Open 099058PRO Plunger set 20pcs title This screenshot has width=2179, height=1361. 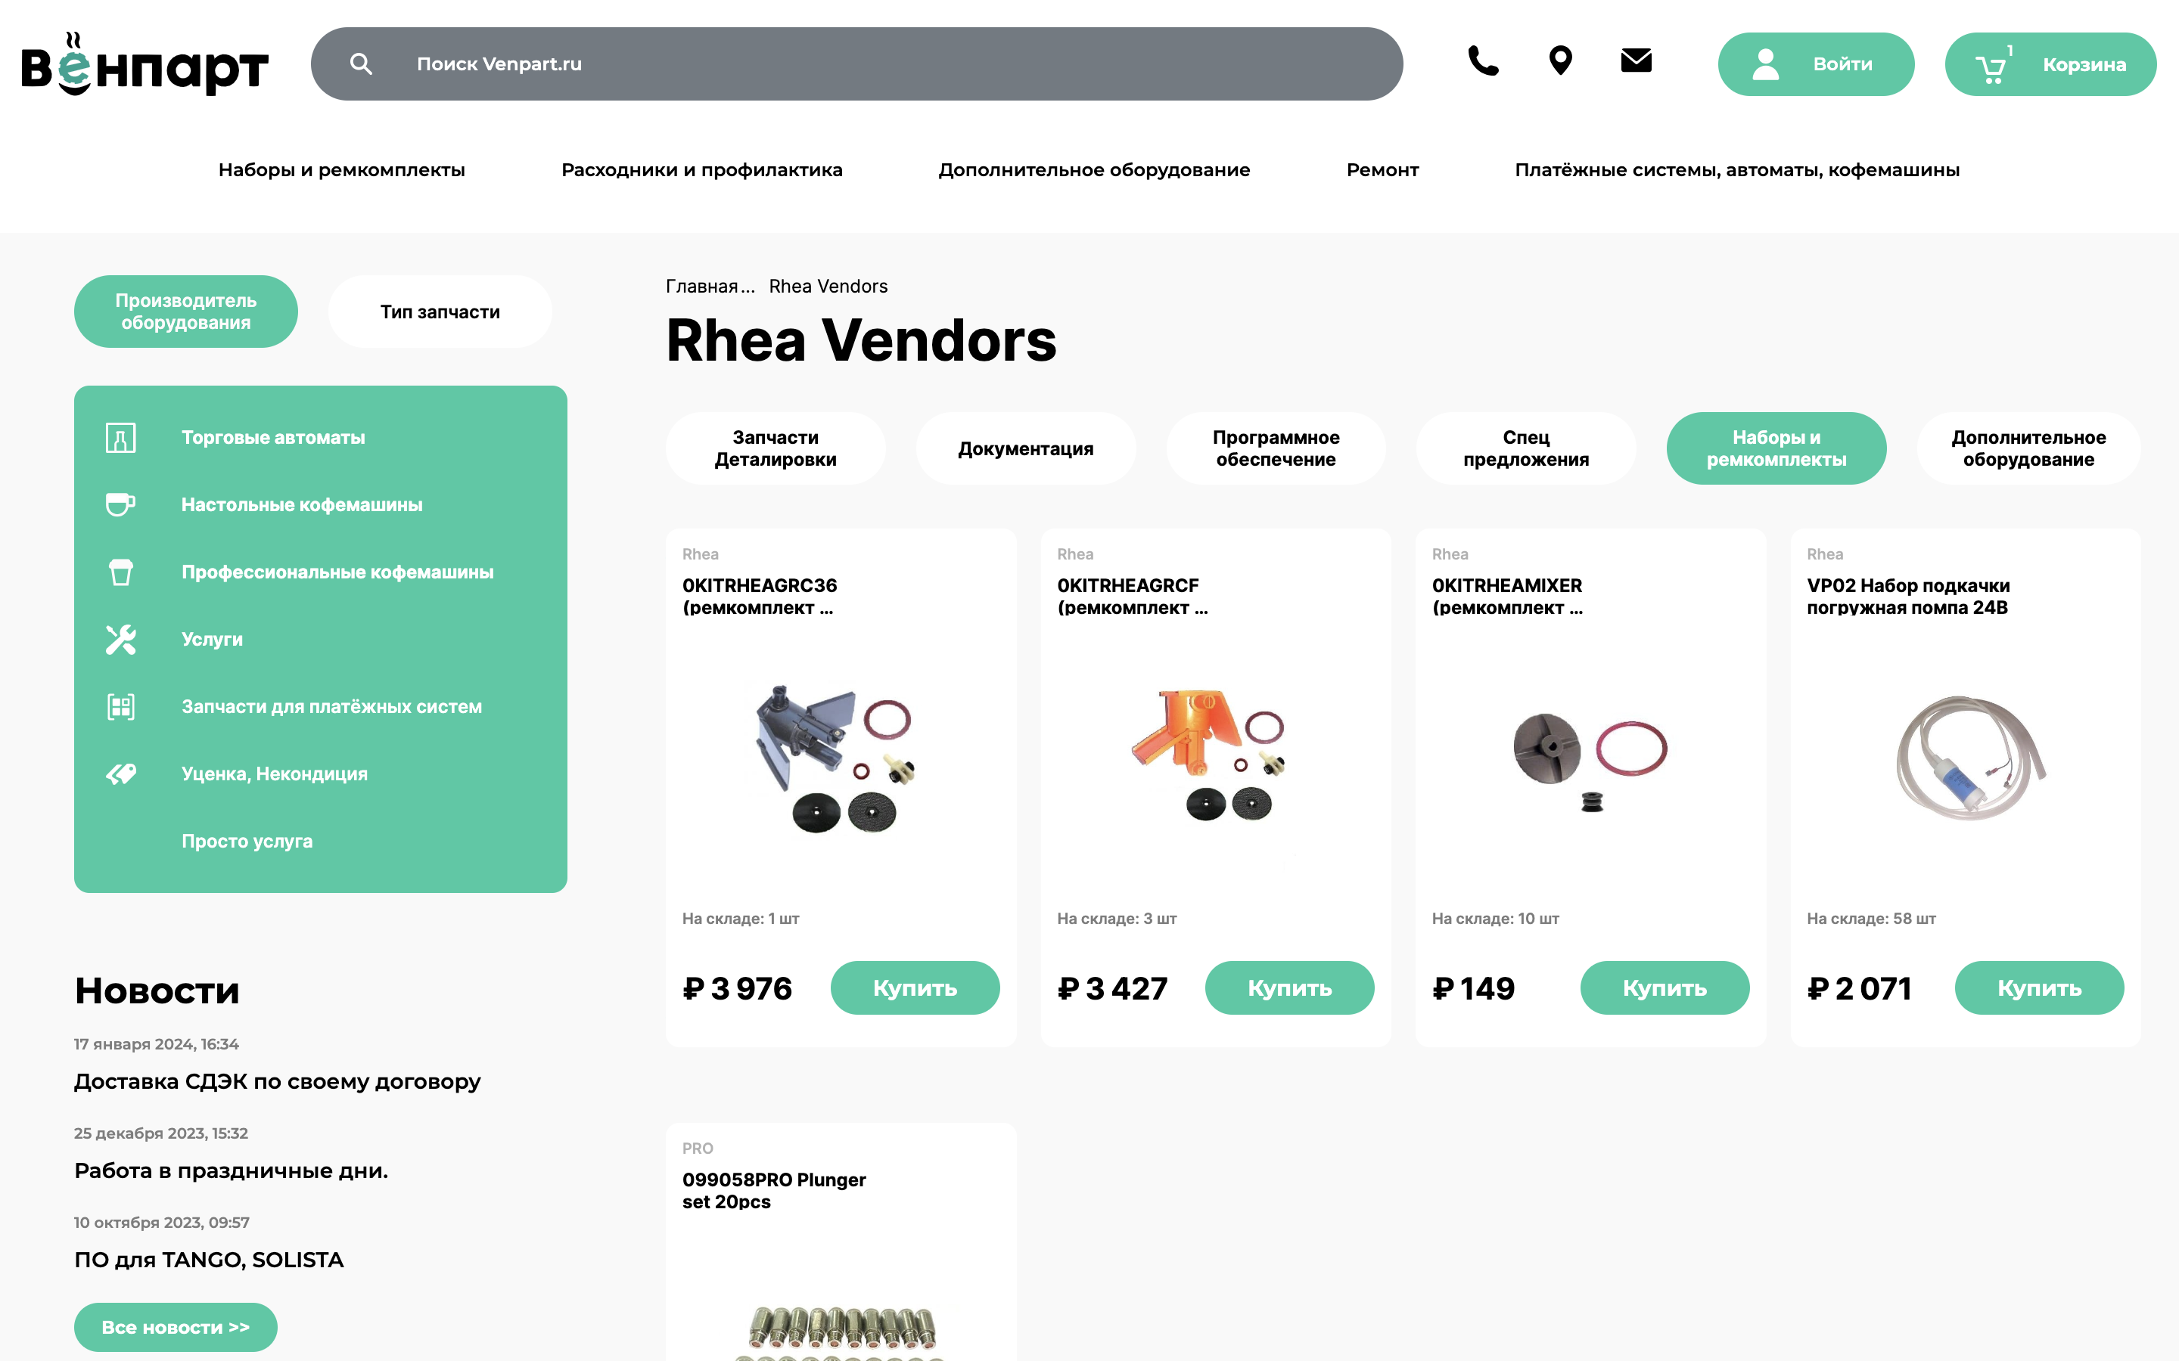pyautogui.click(x=774, y=1190)
